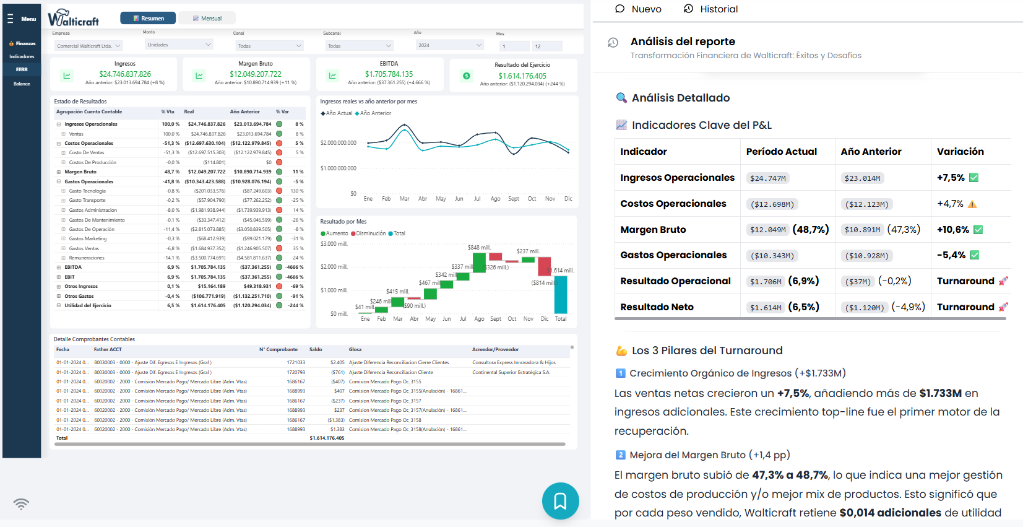Switch to the Mensual tab
The width and height of the screenshot is (1023, 527).
[207, 19]
